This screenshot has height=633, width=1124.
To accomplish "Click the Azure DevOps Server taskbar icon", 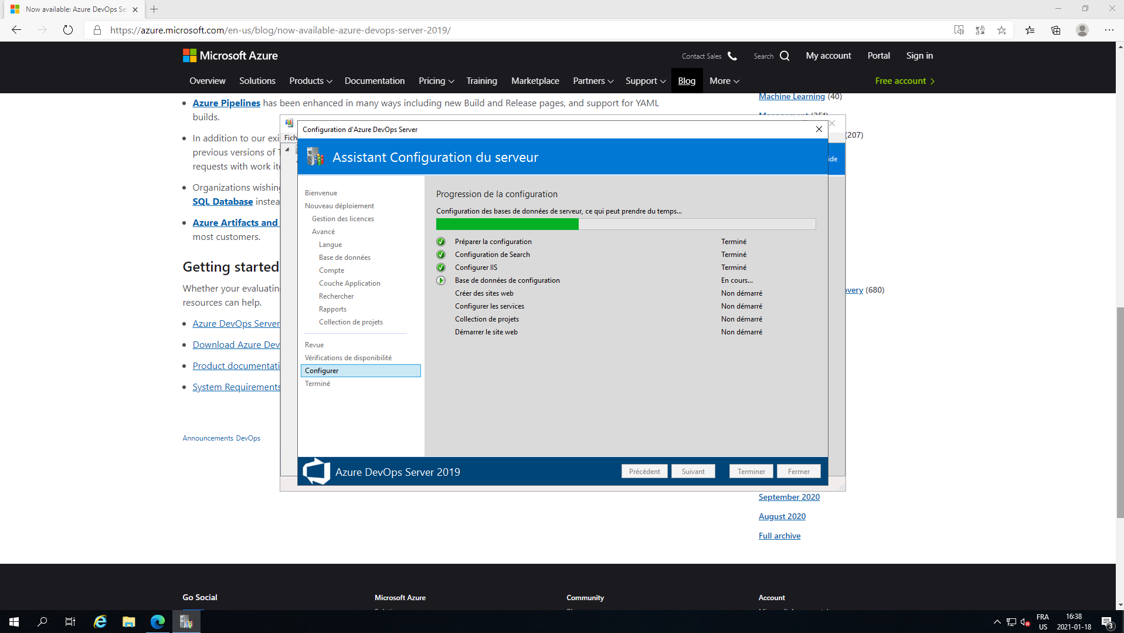I will click(186, 622).
